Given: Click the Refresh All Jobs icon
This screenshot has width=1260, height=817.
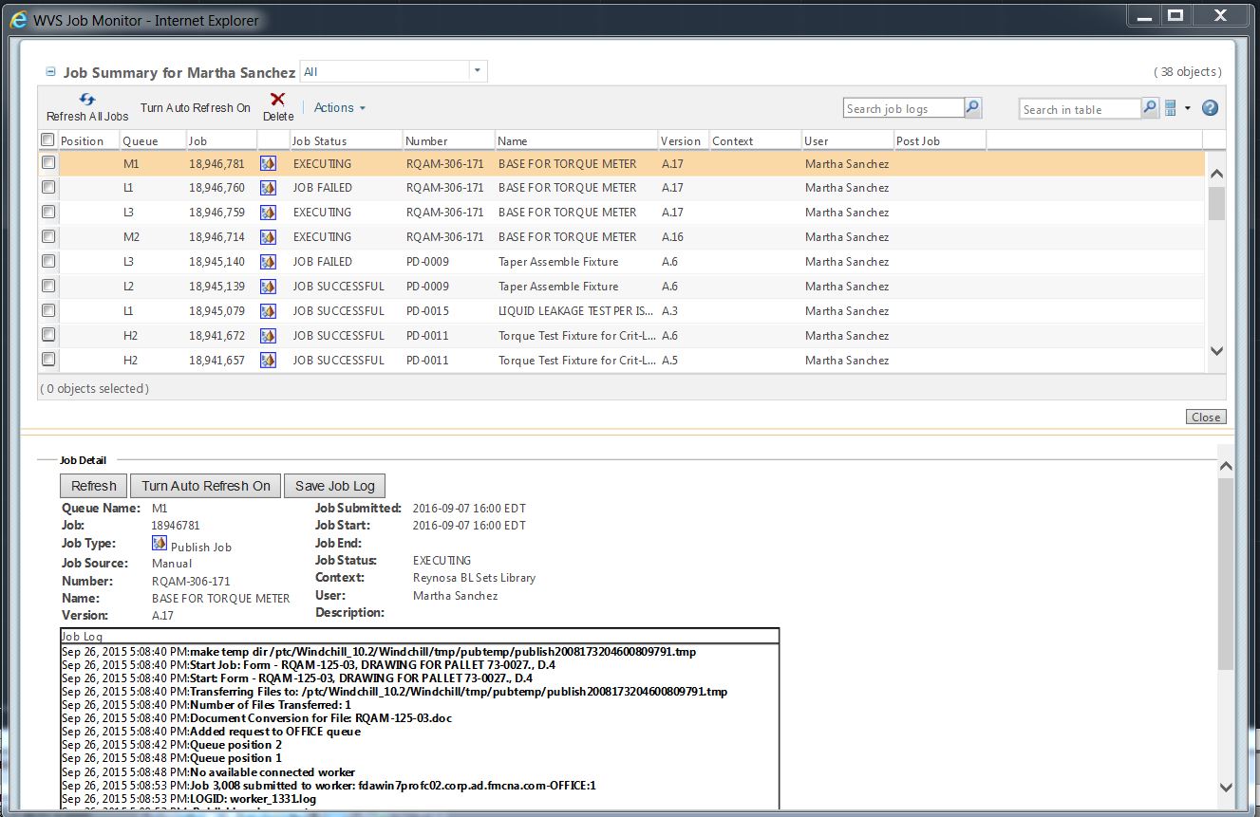Looking at the screenshot, I should coord(87,100).
